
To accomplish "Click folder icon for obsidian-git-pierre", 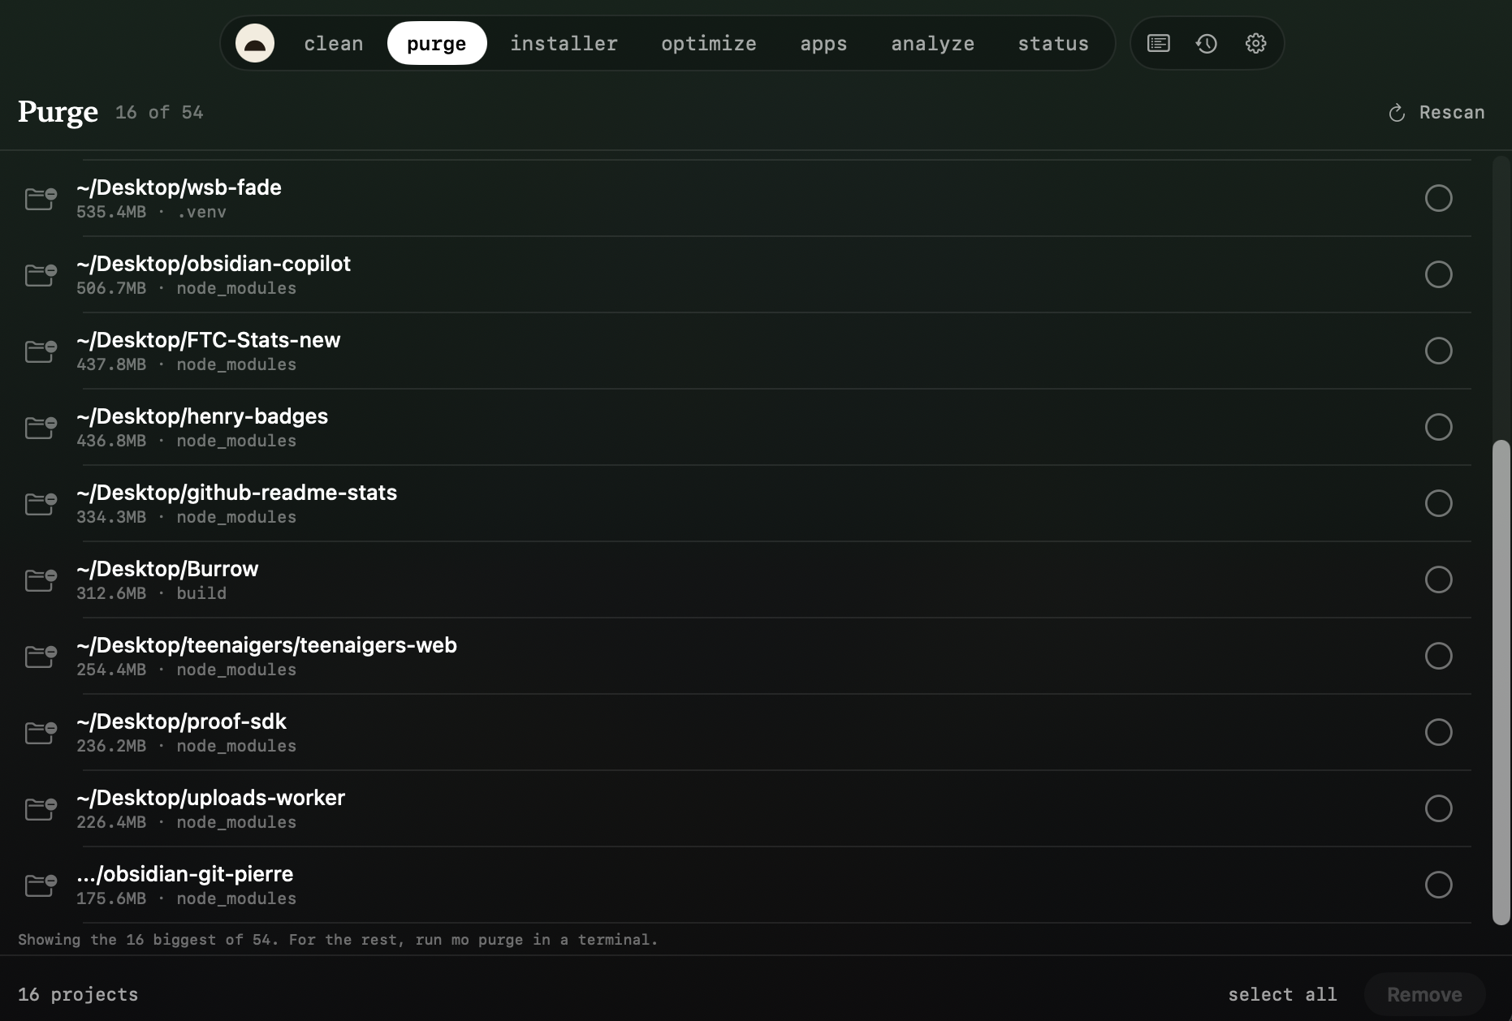I will click(x=41, y=885).
